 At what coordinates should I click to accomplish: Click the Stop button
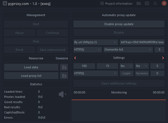36,41
